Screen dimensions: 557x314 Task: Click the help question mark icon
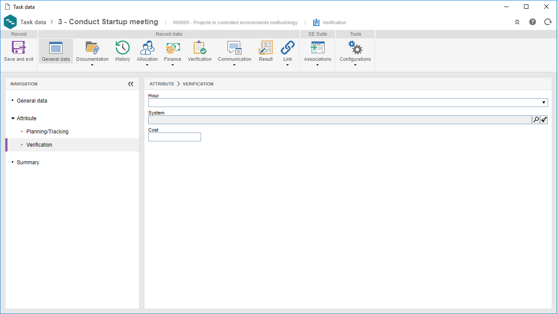[x=532, y=22]
